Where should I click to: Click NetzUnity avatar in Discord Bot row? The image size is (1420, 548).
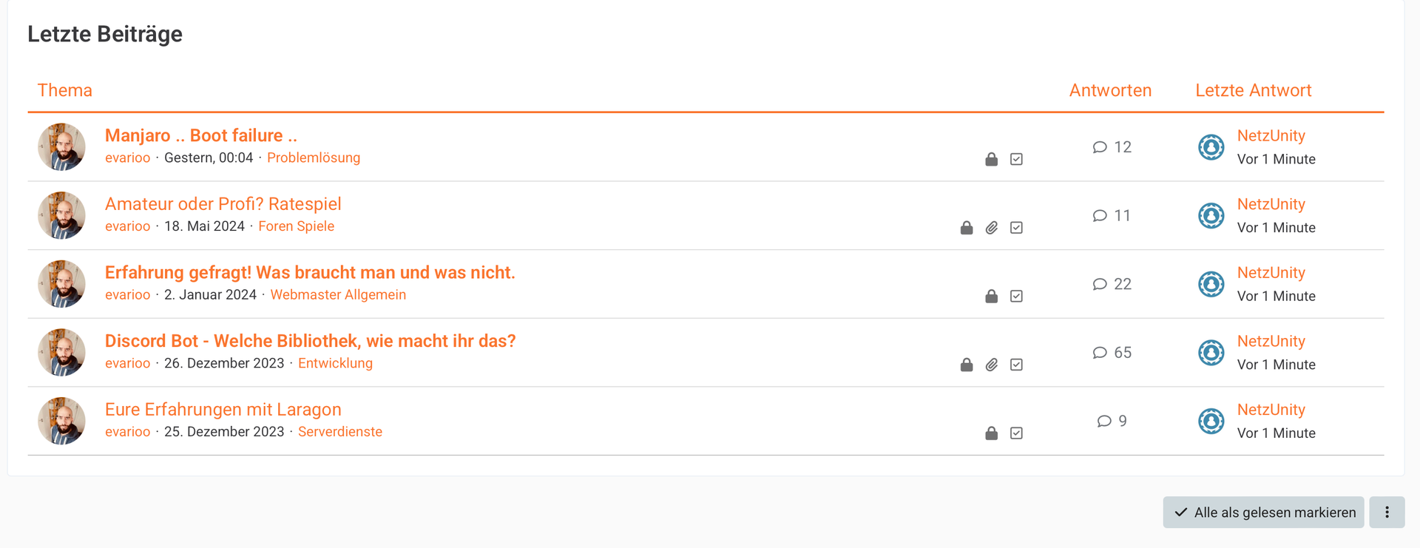click(x=1211, y=353)
